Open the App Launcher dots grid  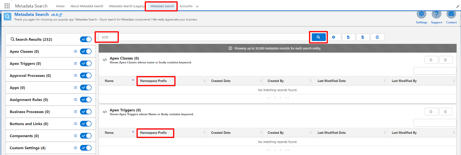[7, 6]
